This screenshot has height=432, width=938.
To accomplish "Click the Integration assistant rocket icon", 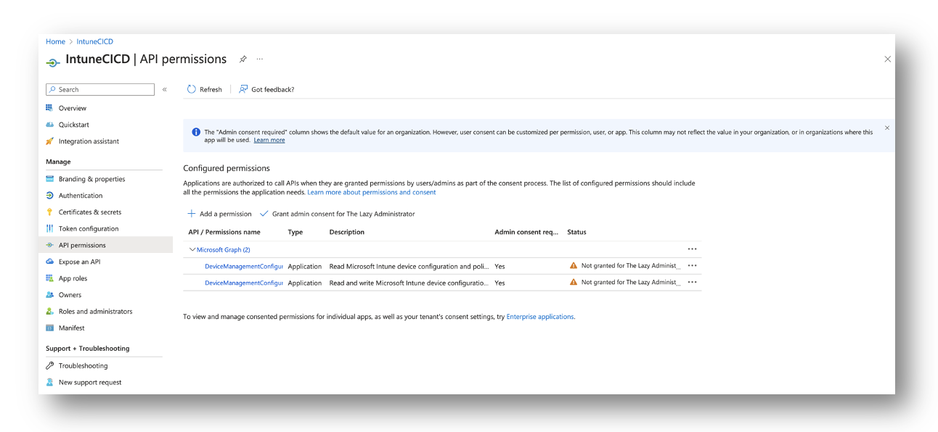I will pyautogui.click(x=49, y=141).
